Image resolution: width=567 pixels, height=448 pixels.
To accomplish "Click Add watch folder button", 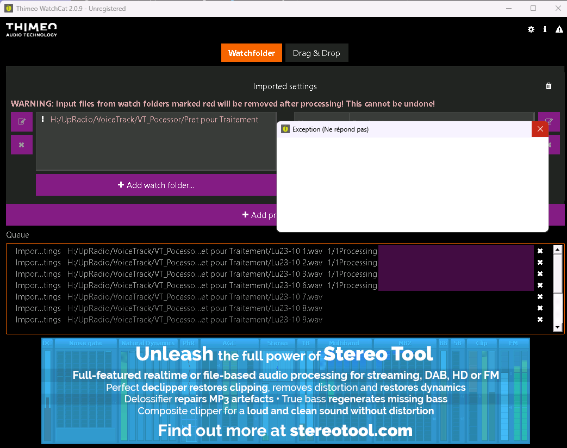I will [x=156, y=185].
